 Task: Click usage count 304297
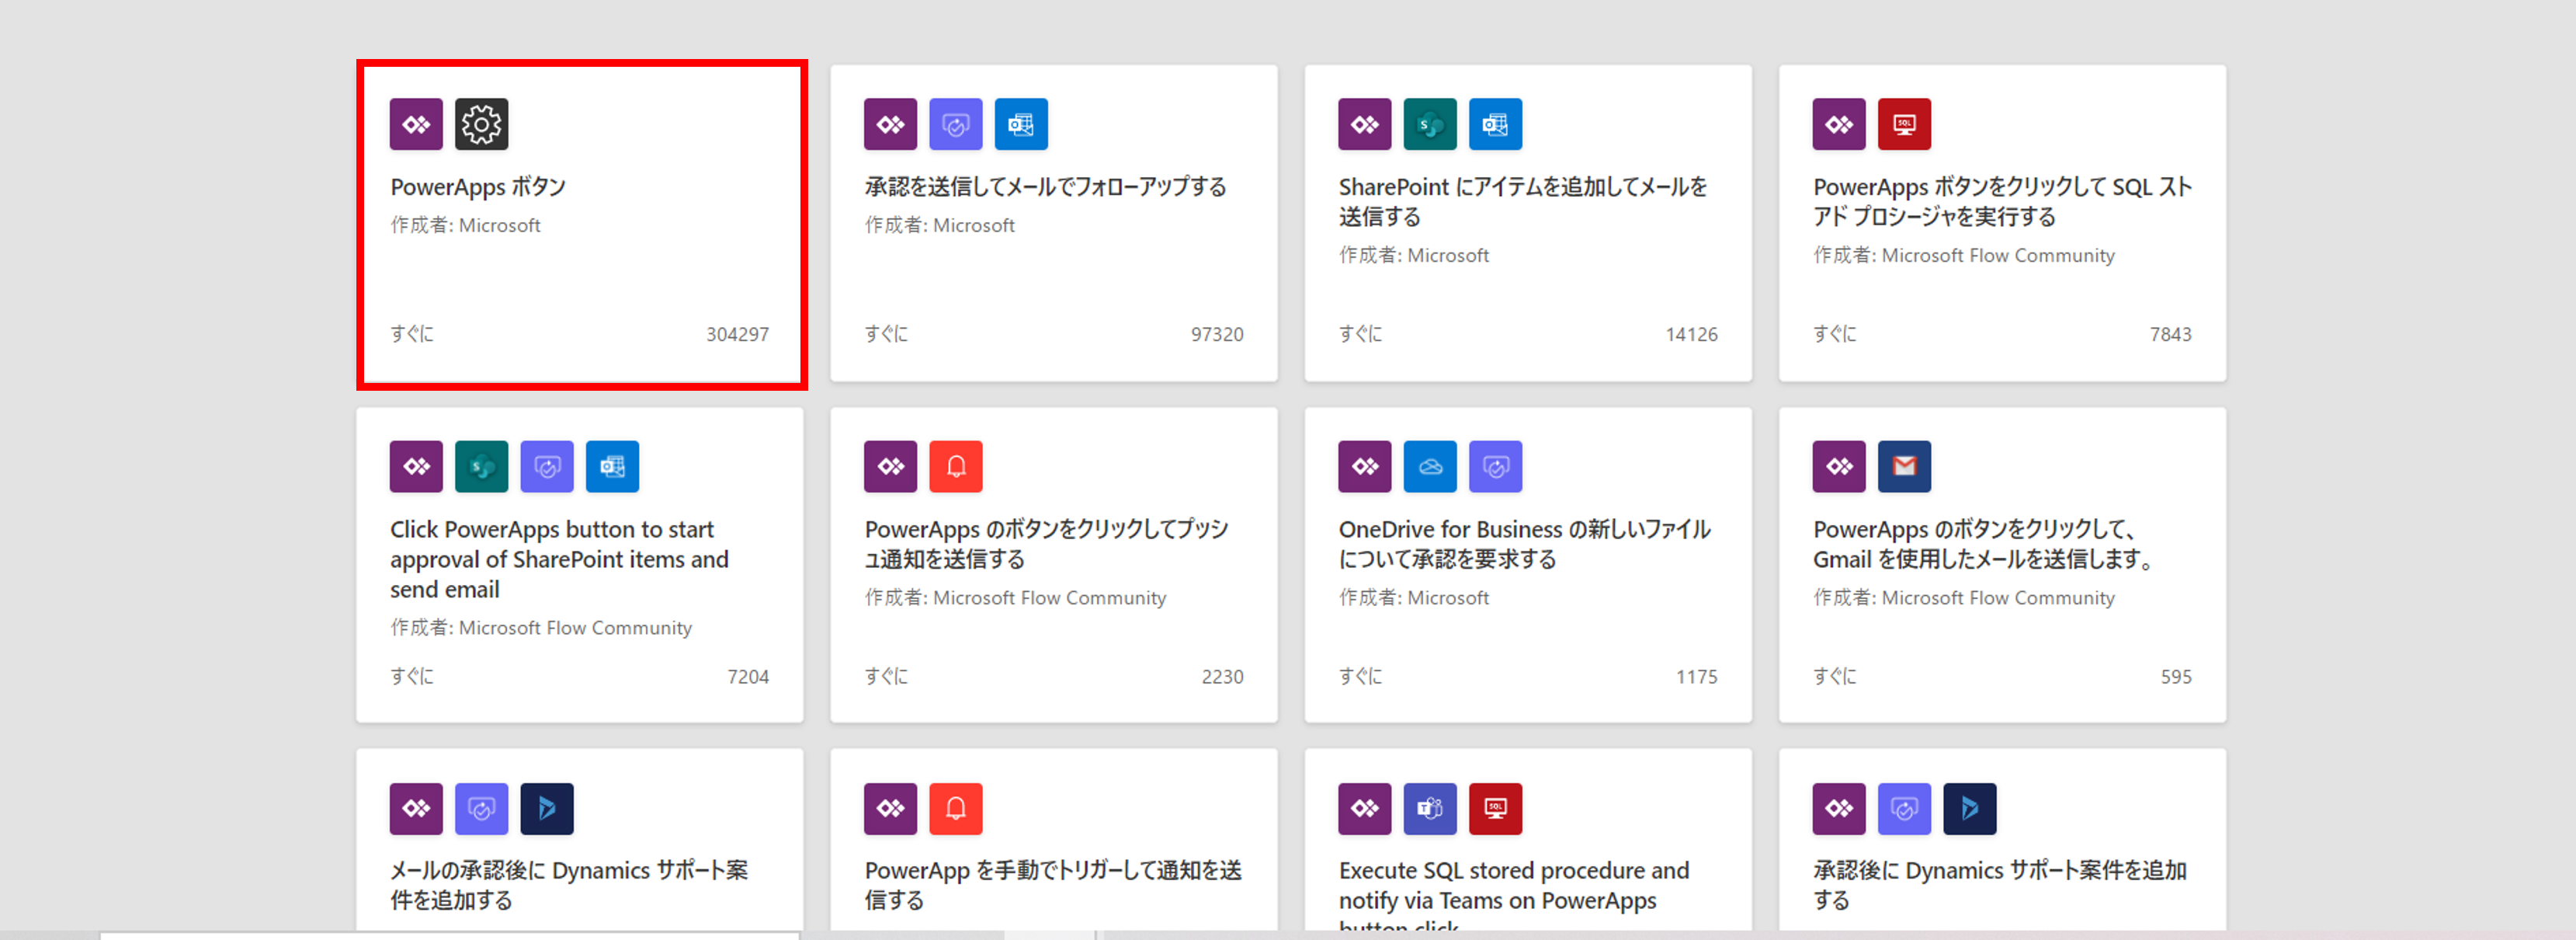point(737,334)
